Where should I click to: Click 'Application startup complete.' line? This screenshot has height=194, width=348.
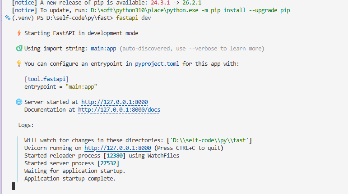coord(70,179)
